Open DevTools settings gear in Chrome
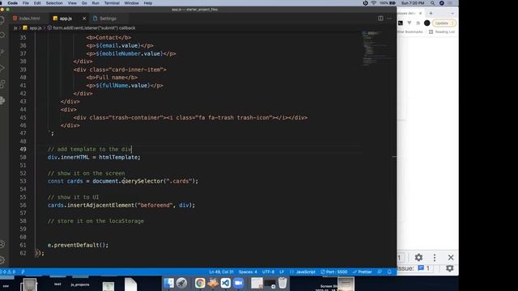This screenshot has width=518, height=291. click(x=418, y=257)
